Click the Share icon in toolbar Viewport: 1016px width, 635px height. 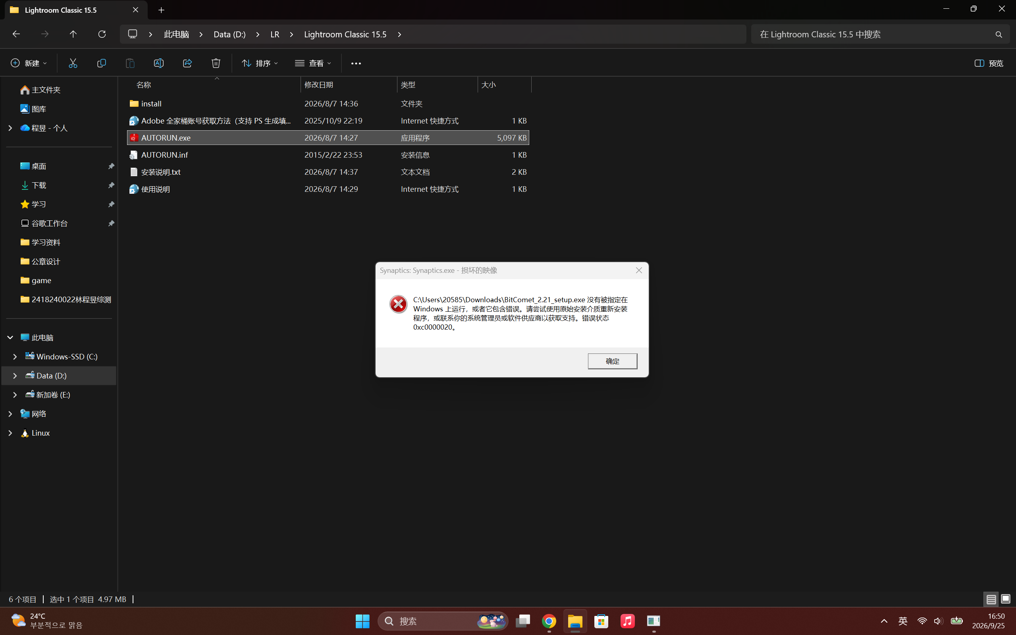click(x=187, y=63)
